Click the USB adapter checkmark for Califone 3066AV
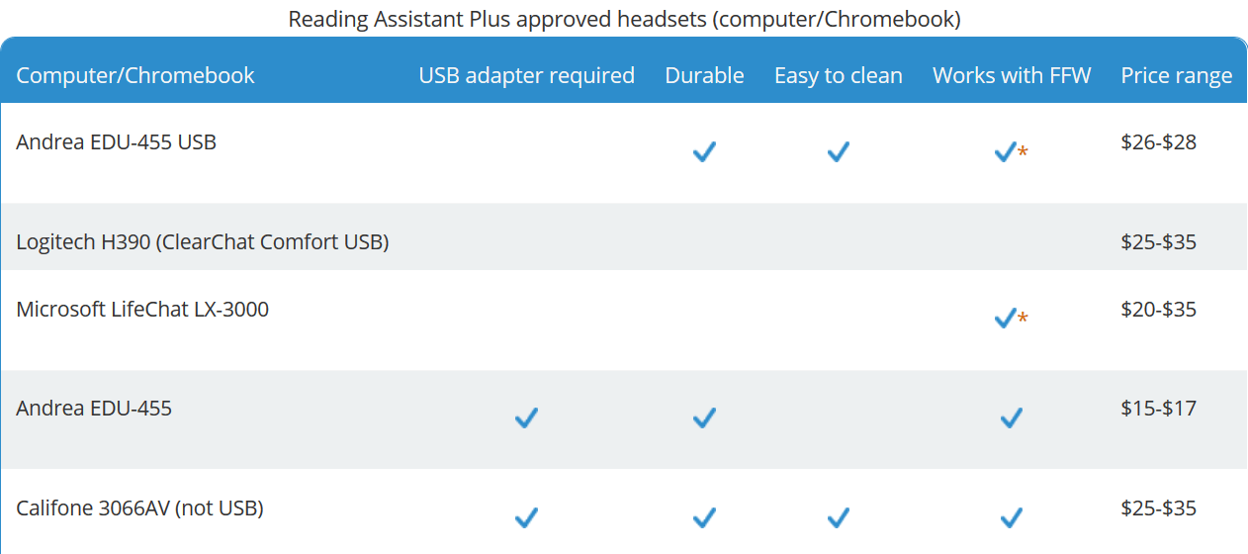Viewport: 1248px width, 554px height. click(526, 517)
